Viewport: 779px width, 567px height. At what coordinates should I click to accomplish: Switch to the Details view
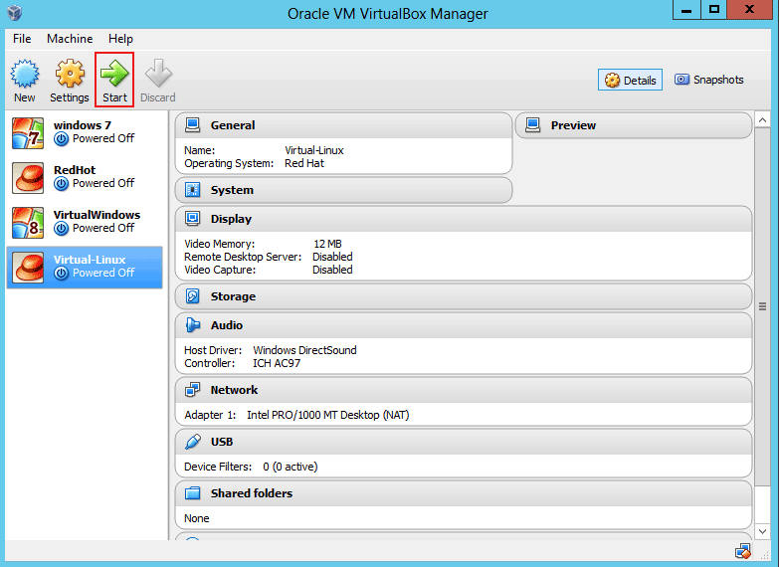point(630,80)
